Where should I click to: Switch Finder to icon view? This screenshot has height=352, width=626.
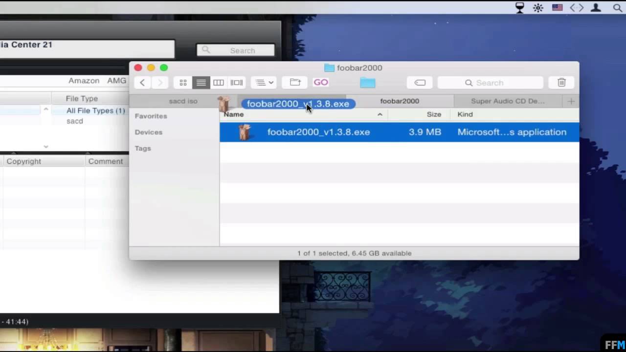coord(183,83)
